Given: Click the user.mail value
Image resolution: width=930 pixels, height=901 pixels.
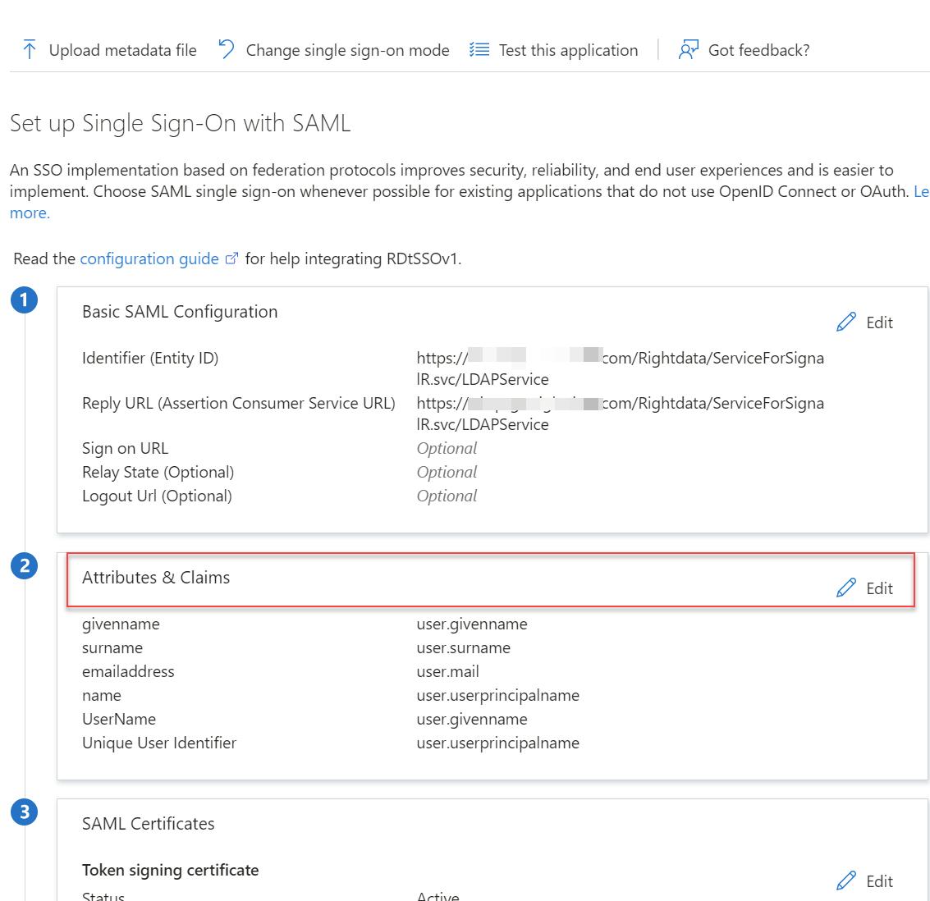Looking at the screenshot, I should pyautogui.click(x=448, y=671).
